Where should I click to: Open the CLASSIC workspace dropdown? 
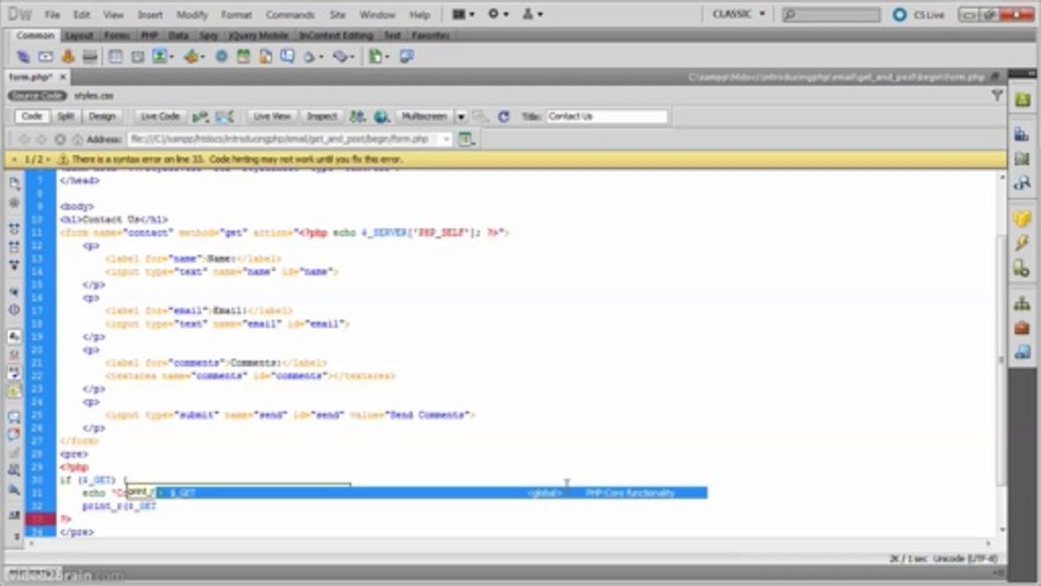(x=739, y=14)
